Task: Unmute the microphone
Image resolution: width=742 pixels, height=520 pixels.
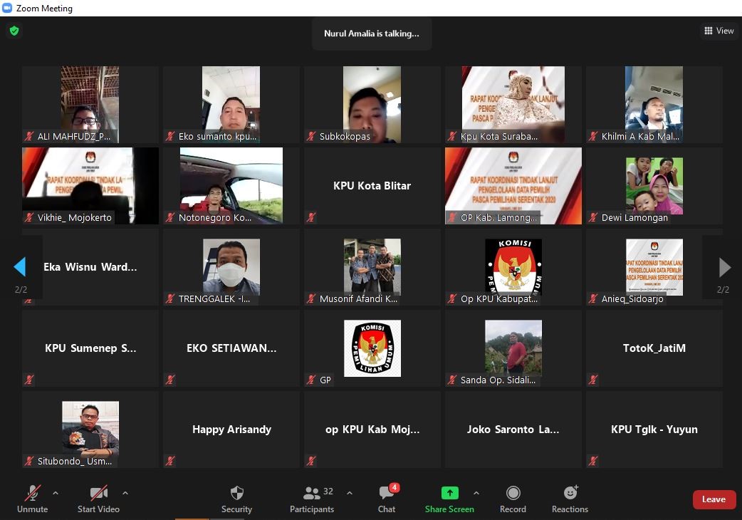Action: click(x=32, y=493)
